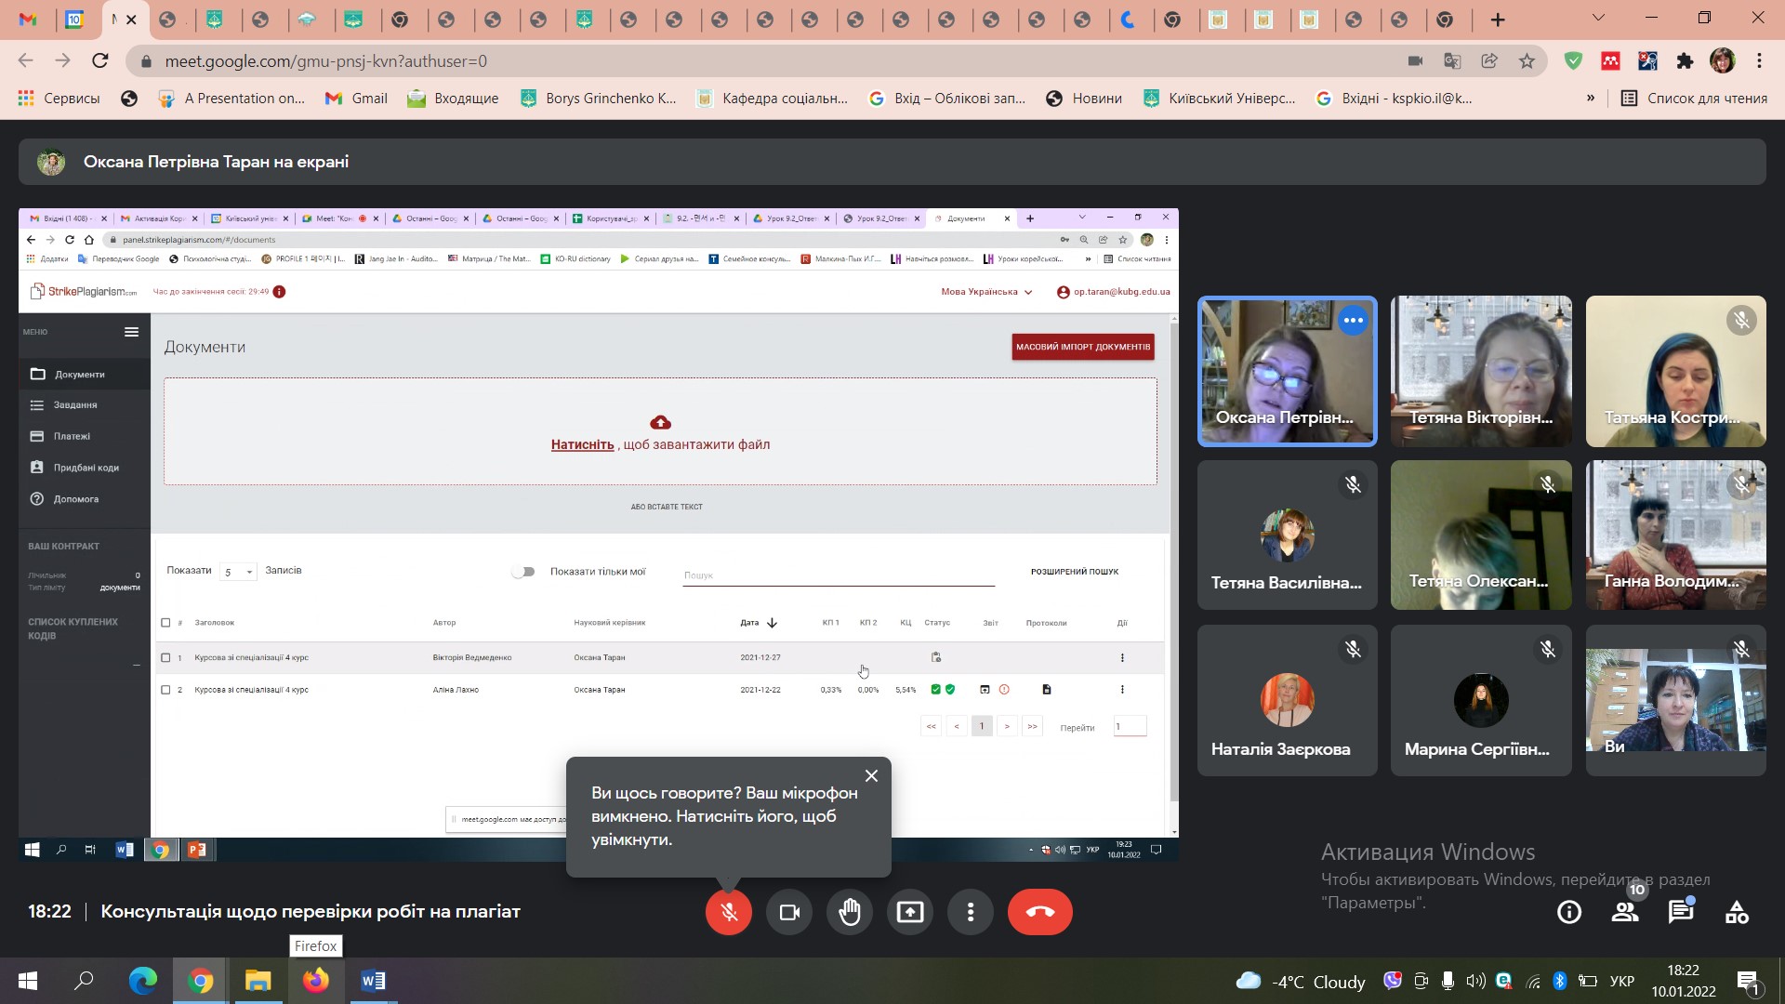This screenshot has width=1785, height=1004.
Task: Bookmark this page with star icon
Action: click(x=1527, y=61)
